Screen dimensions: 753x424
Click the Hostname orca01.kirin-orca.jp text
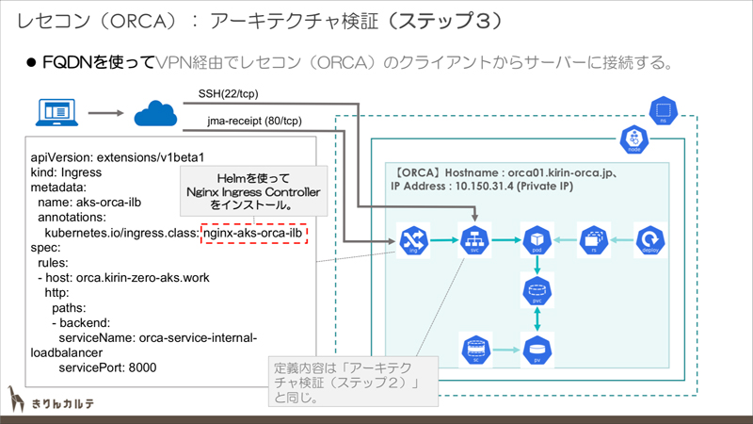click(x=505, y=172)
